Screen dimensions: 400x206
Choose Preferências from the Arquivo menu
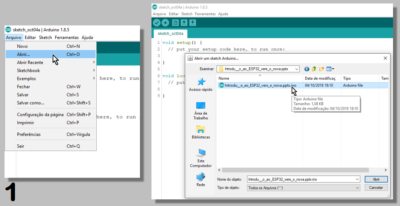click(51, 135)
